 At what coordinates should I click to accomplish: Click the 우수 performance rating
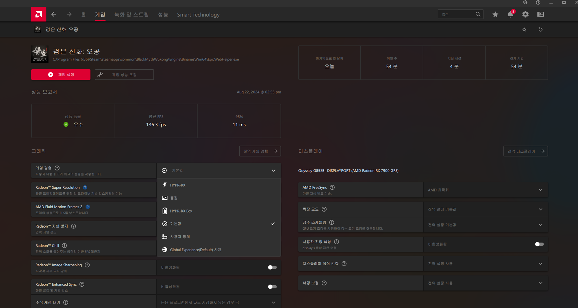[78, 124]
